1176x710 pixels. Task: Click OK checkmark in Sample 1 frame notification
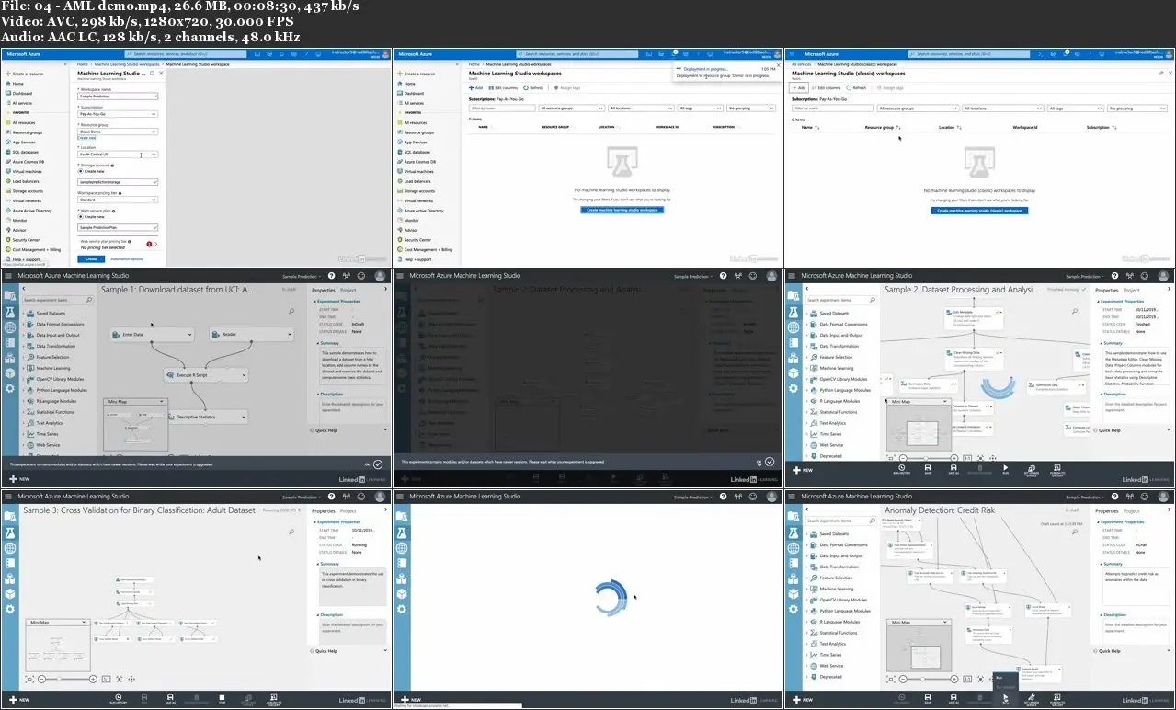pos(378,464)
